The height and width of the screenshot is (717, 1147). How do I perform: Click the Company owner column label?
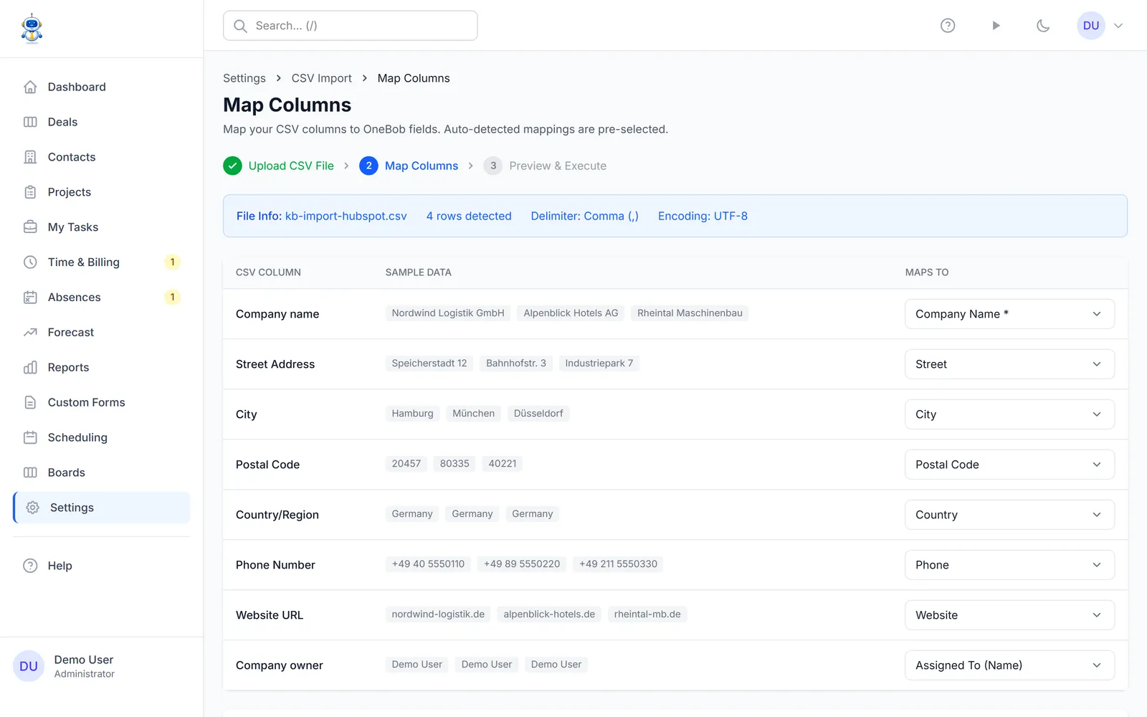pyautogui.click(x=280, y=665)
